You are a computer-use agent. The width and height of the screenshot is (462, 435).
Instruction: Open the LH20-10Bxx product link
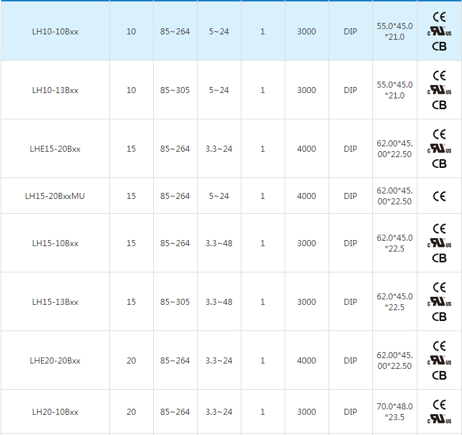(55, 412)
